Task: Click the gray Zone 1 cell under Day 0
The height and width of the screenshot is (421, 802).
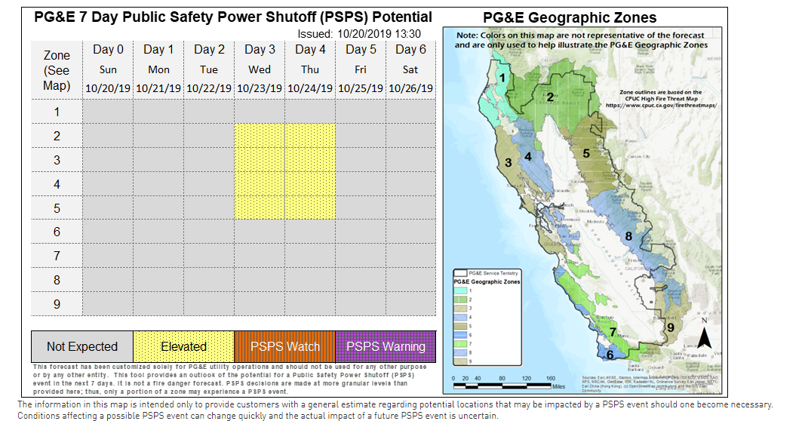Action: (x=108, y=112)
